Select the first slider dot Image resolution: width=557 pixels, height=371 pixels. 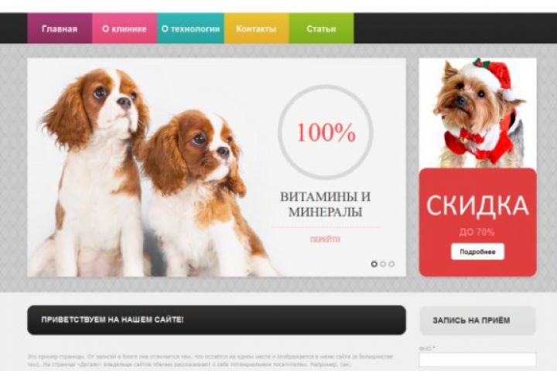click(x=374, y=264)
